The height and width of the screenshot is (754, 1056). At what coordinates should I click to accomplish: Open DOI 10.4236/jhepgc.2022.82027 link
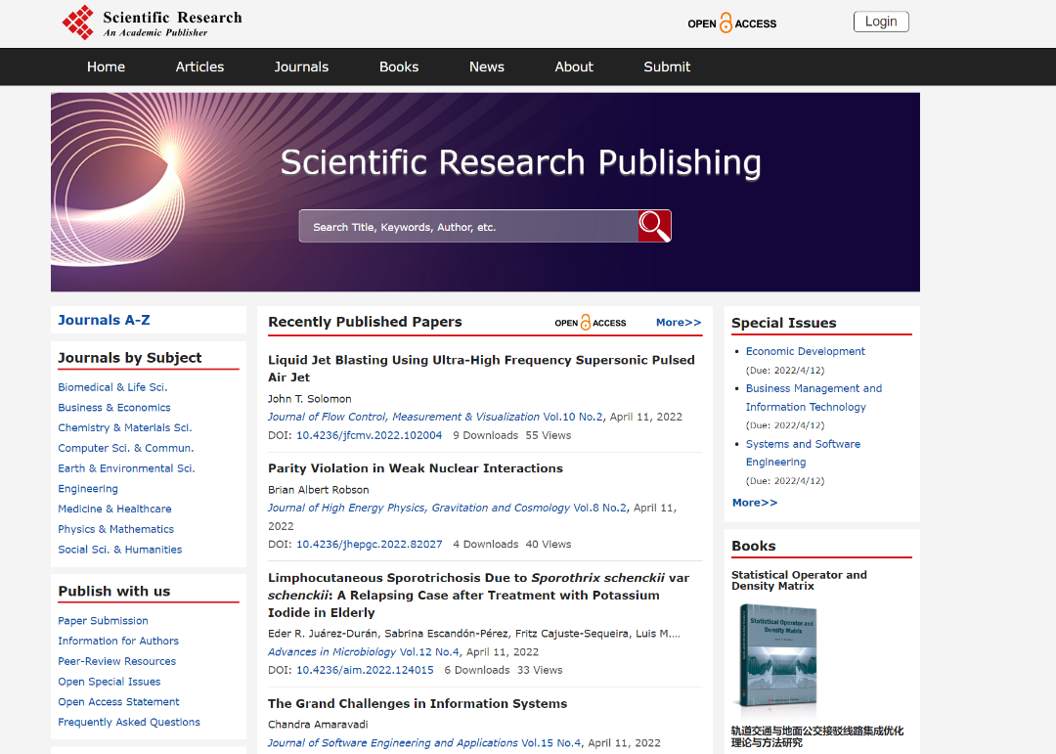pyautogui.click(x=369, y=545)
